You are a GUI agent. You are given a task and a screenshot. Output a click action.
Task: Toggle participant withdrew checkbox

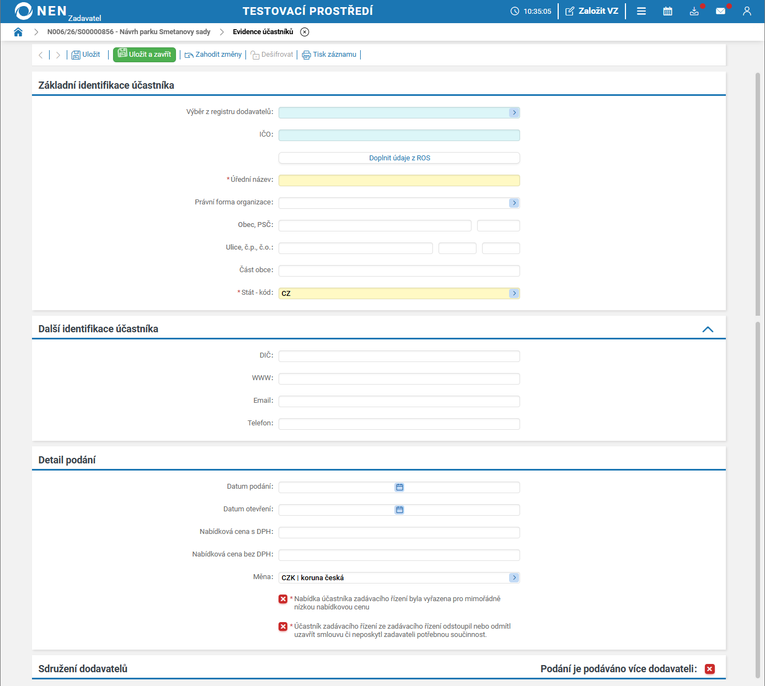click(x=283, y=626)
